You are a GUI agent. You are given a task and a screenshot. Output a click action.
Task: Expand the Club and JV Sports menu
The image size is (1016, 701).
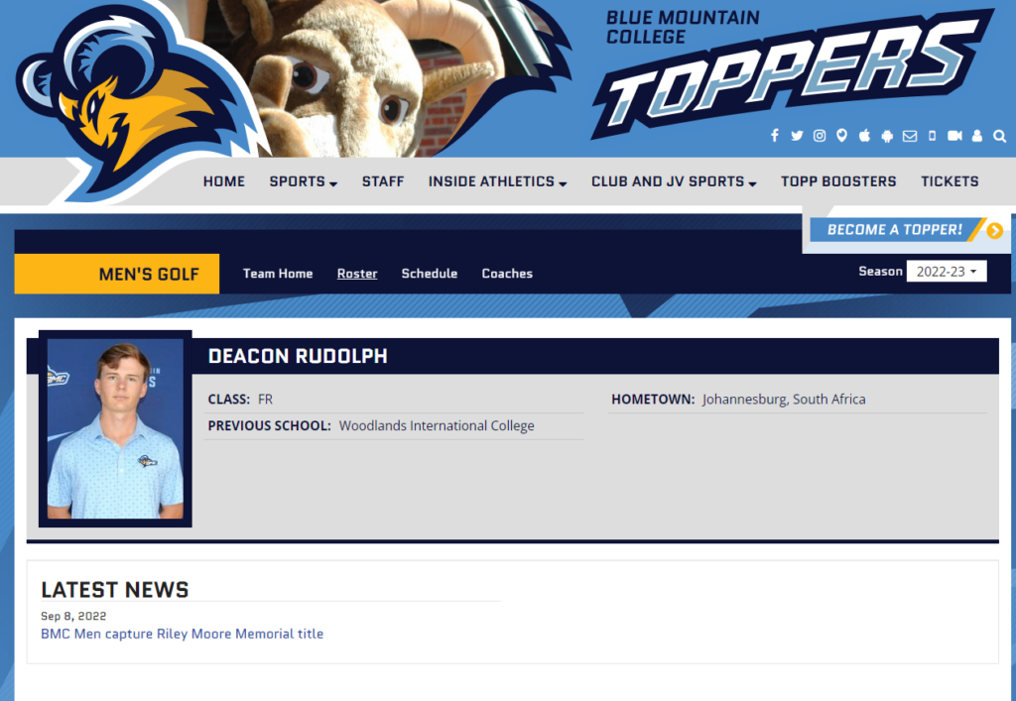(674, 181)
